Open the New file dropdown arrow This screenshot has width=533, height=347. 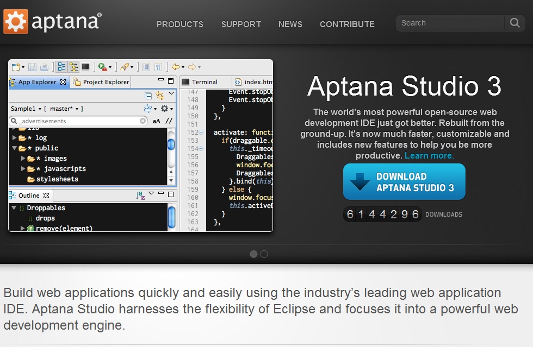pos(23,67)
